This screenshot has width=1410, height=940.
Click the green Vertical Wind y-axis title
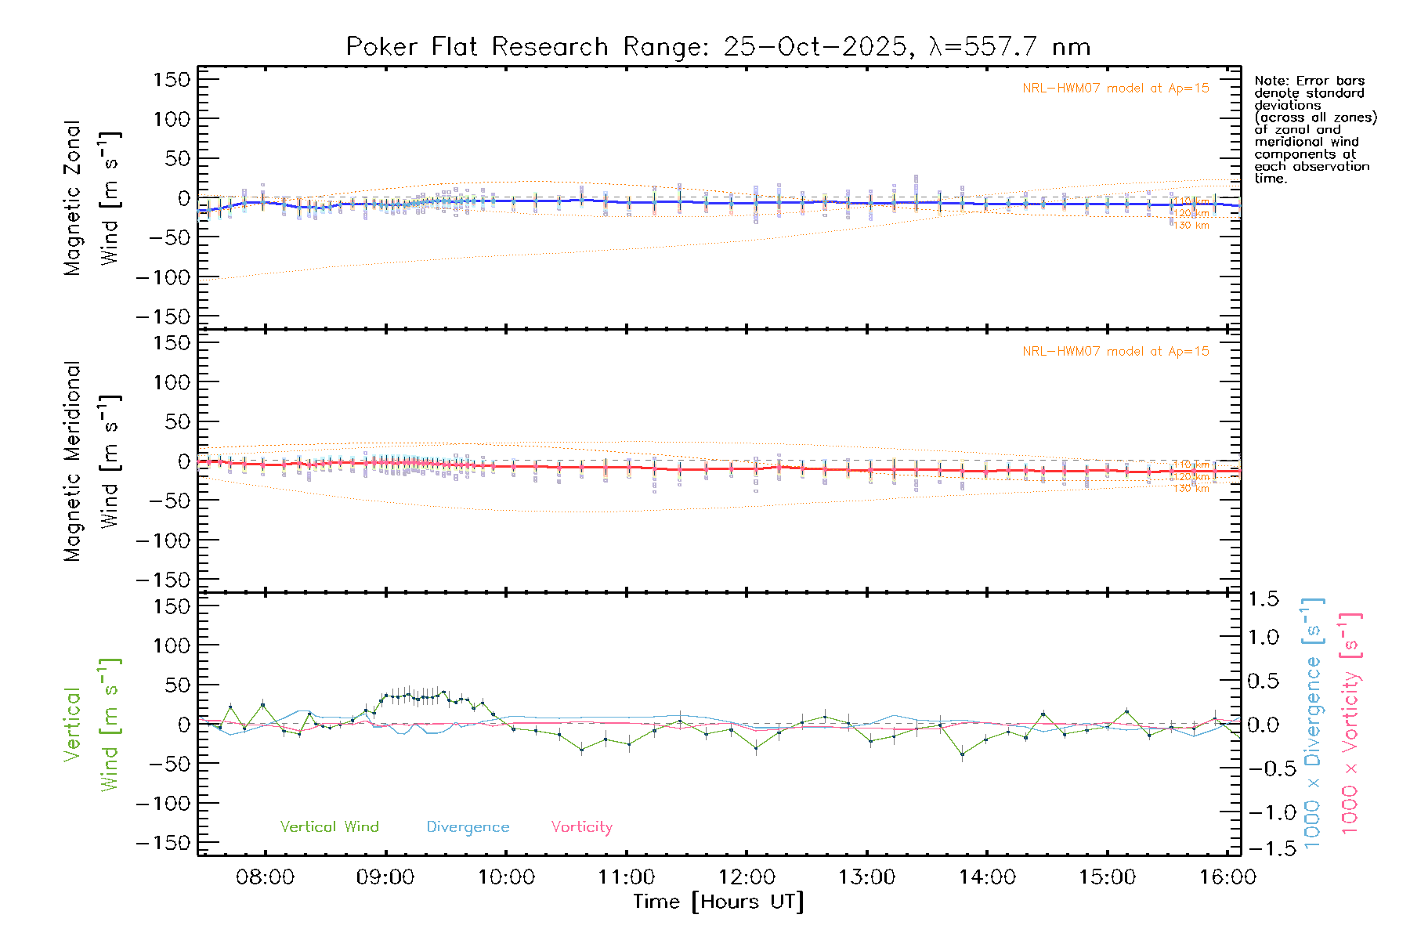tap(91, 725)
